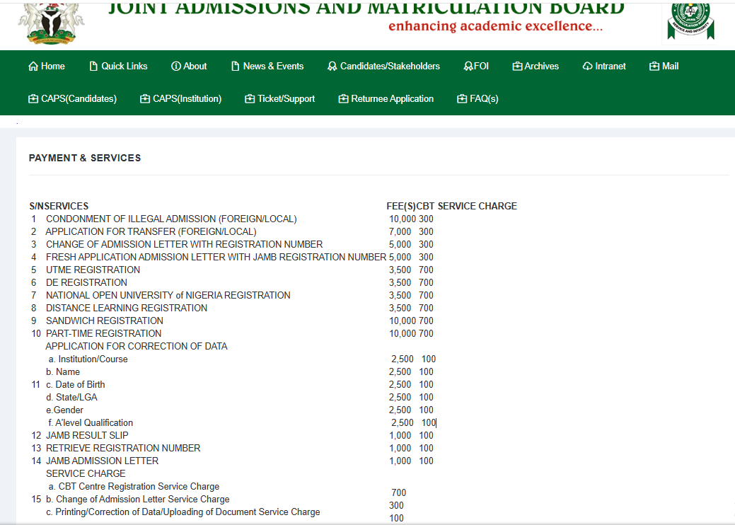
Task: Click 'NATIONAL OPEN UNIVERSITY of NIGERIA REGISTRATION'
Action: tap(168, 295)
